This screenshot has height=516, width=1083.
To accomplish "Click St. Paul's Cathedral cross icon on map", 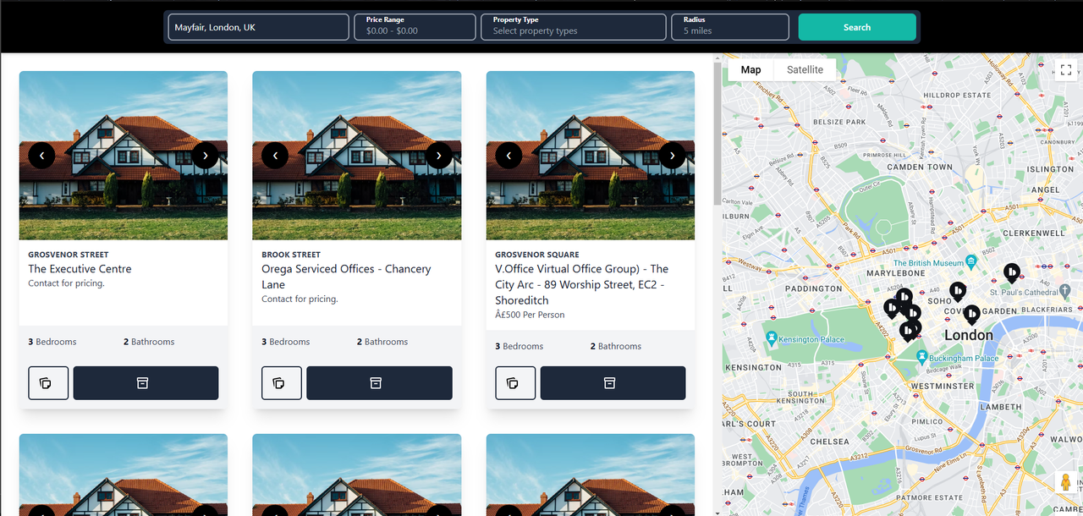I will tap(1064, 291).
